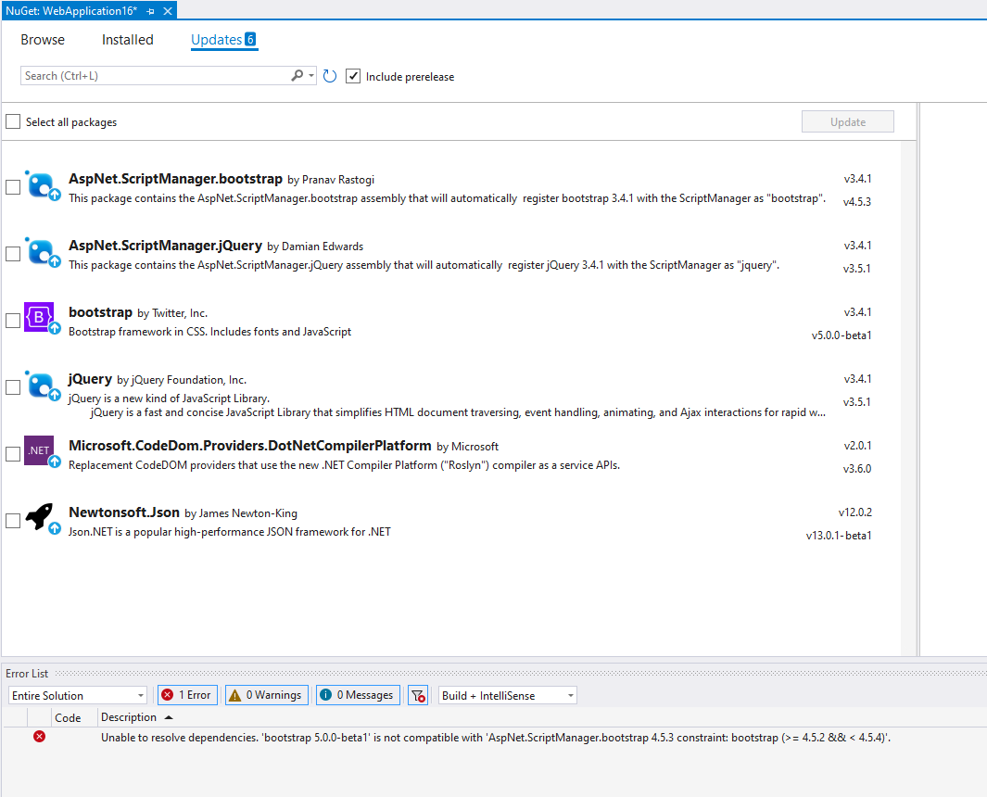
Task: Open the Build + IntelliSense dropdown
Action: 507,695
